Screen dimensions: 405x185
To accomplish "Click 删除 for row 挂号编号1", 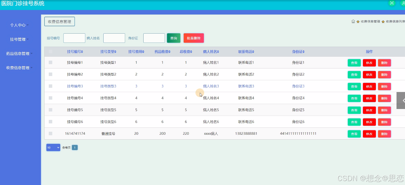I will (x=384, y=63).
